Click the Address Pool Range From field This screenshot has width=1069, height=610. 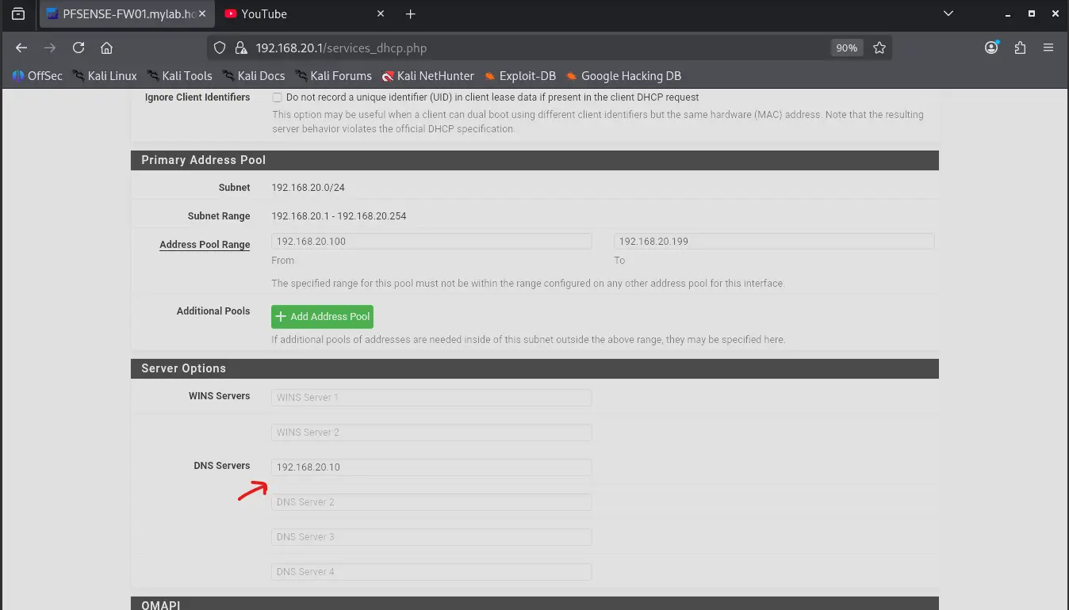tap(431, 242)
